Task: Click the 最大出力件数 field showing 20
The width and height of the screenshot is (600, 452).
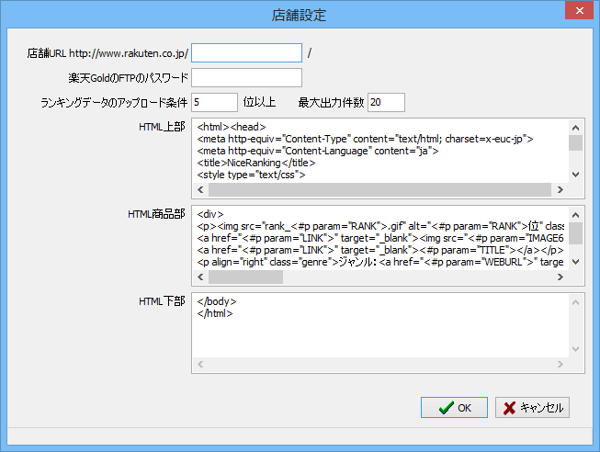Action: point(386,101)
